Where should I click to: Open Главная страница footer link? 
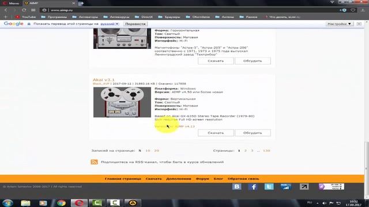coord(123,179)
